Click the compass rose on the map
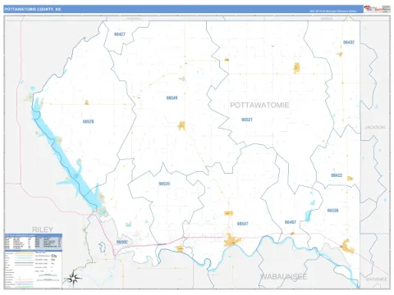Screen dimensions: 394x295 [73, 278]
